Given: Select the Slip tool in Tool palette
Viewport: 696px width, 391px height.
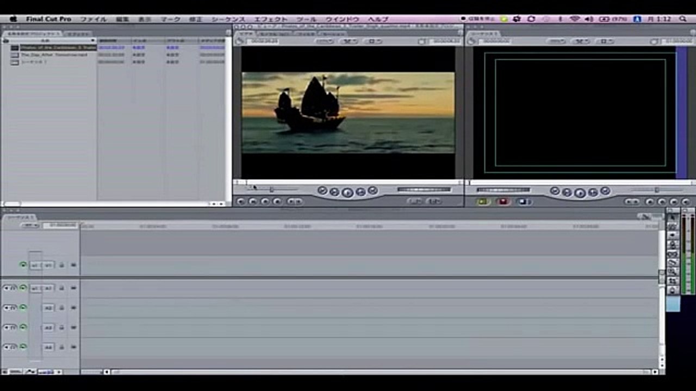Looking at the screenshot, I should click(x=673, y=254).
